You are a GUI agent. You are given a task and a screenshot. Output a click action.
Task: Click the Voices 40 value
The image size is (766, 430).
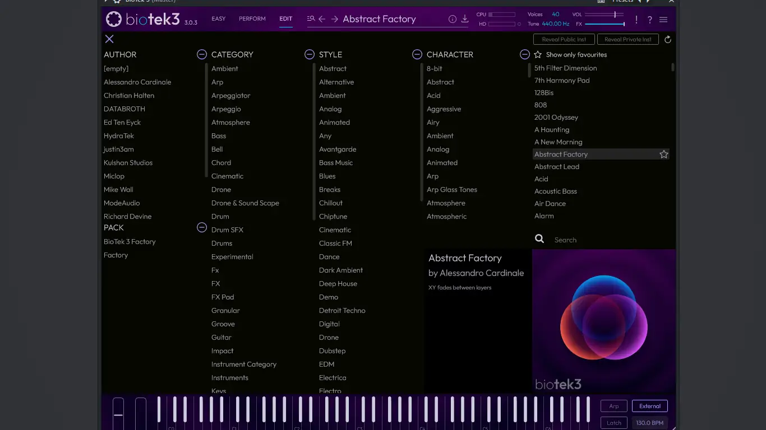[556, 15]
